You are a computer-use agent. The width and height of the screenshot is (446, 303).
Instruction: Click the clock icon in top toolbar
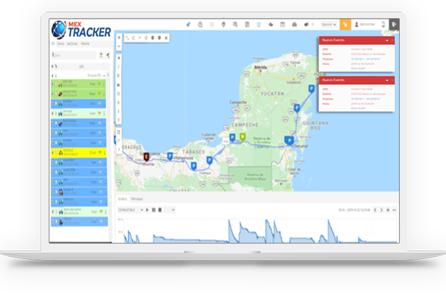[x=201, y=24]
